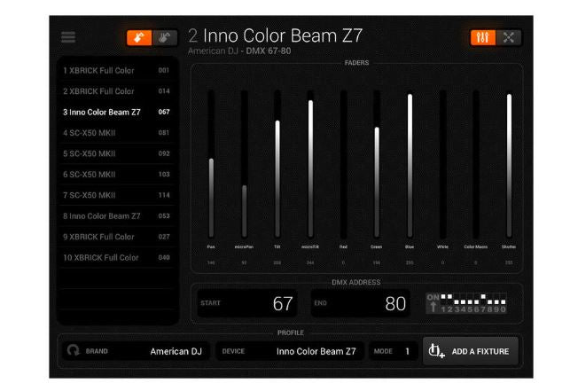570x391 pixels.
Task: Click the brand refresh arrow icon
Action: pyautogui.click(x=73, y=350)
